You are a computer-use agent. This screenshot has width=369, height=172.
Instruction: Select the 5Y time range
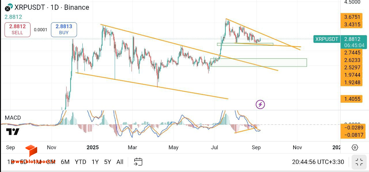coord(108,162)
